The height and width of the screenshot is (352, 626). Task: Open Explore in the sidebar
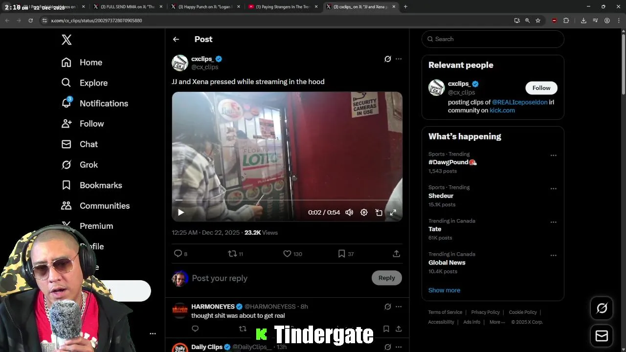[84, 83]
